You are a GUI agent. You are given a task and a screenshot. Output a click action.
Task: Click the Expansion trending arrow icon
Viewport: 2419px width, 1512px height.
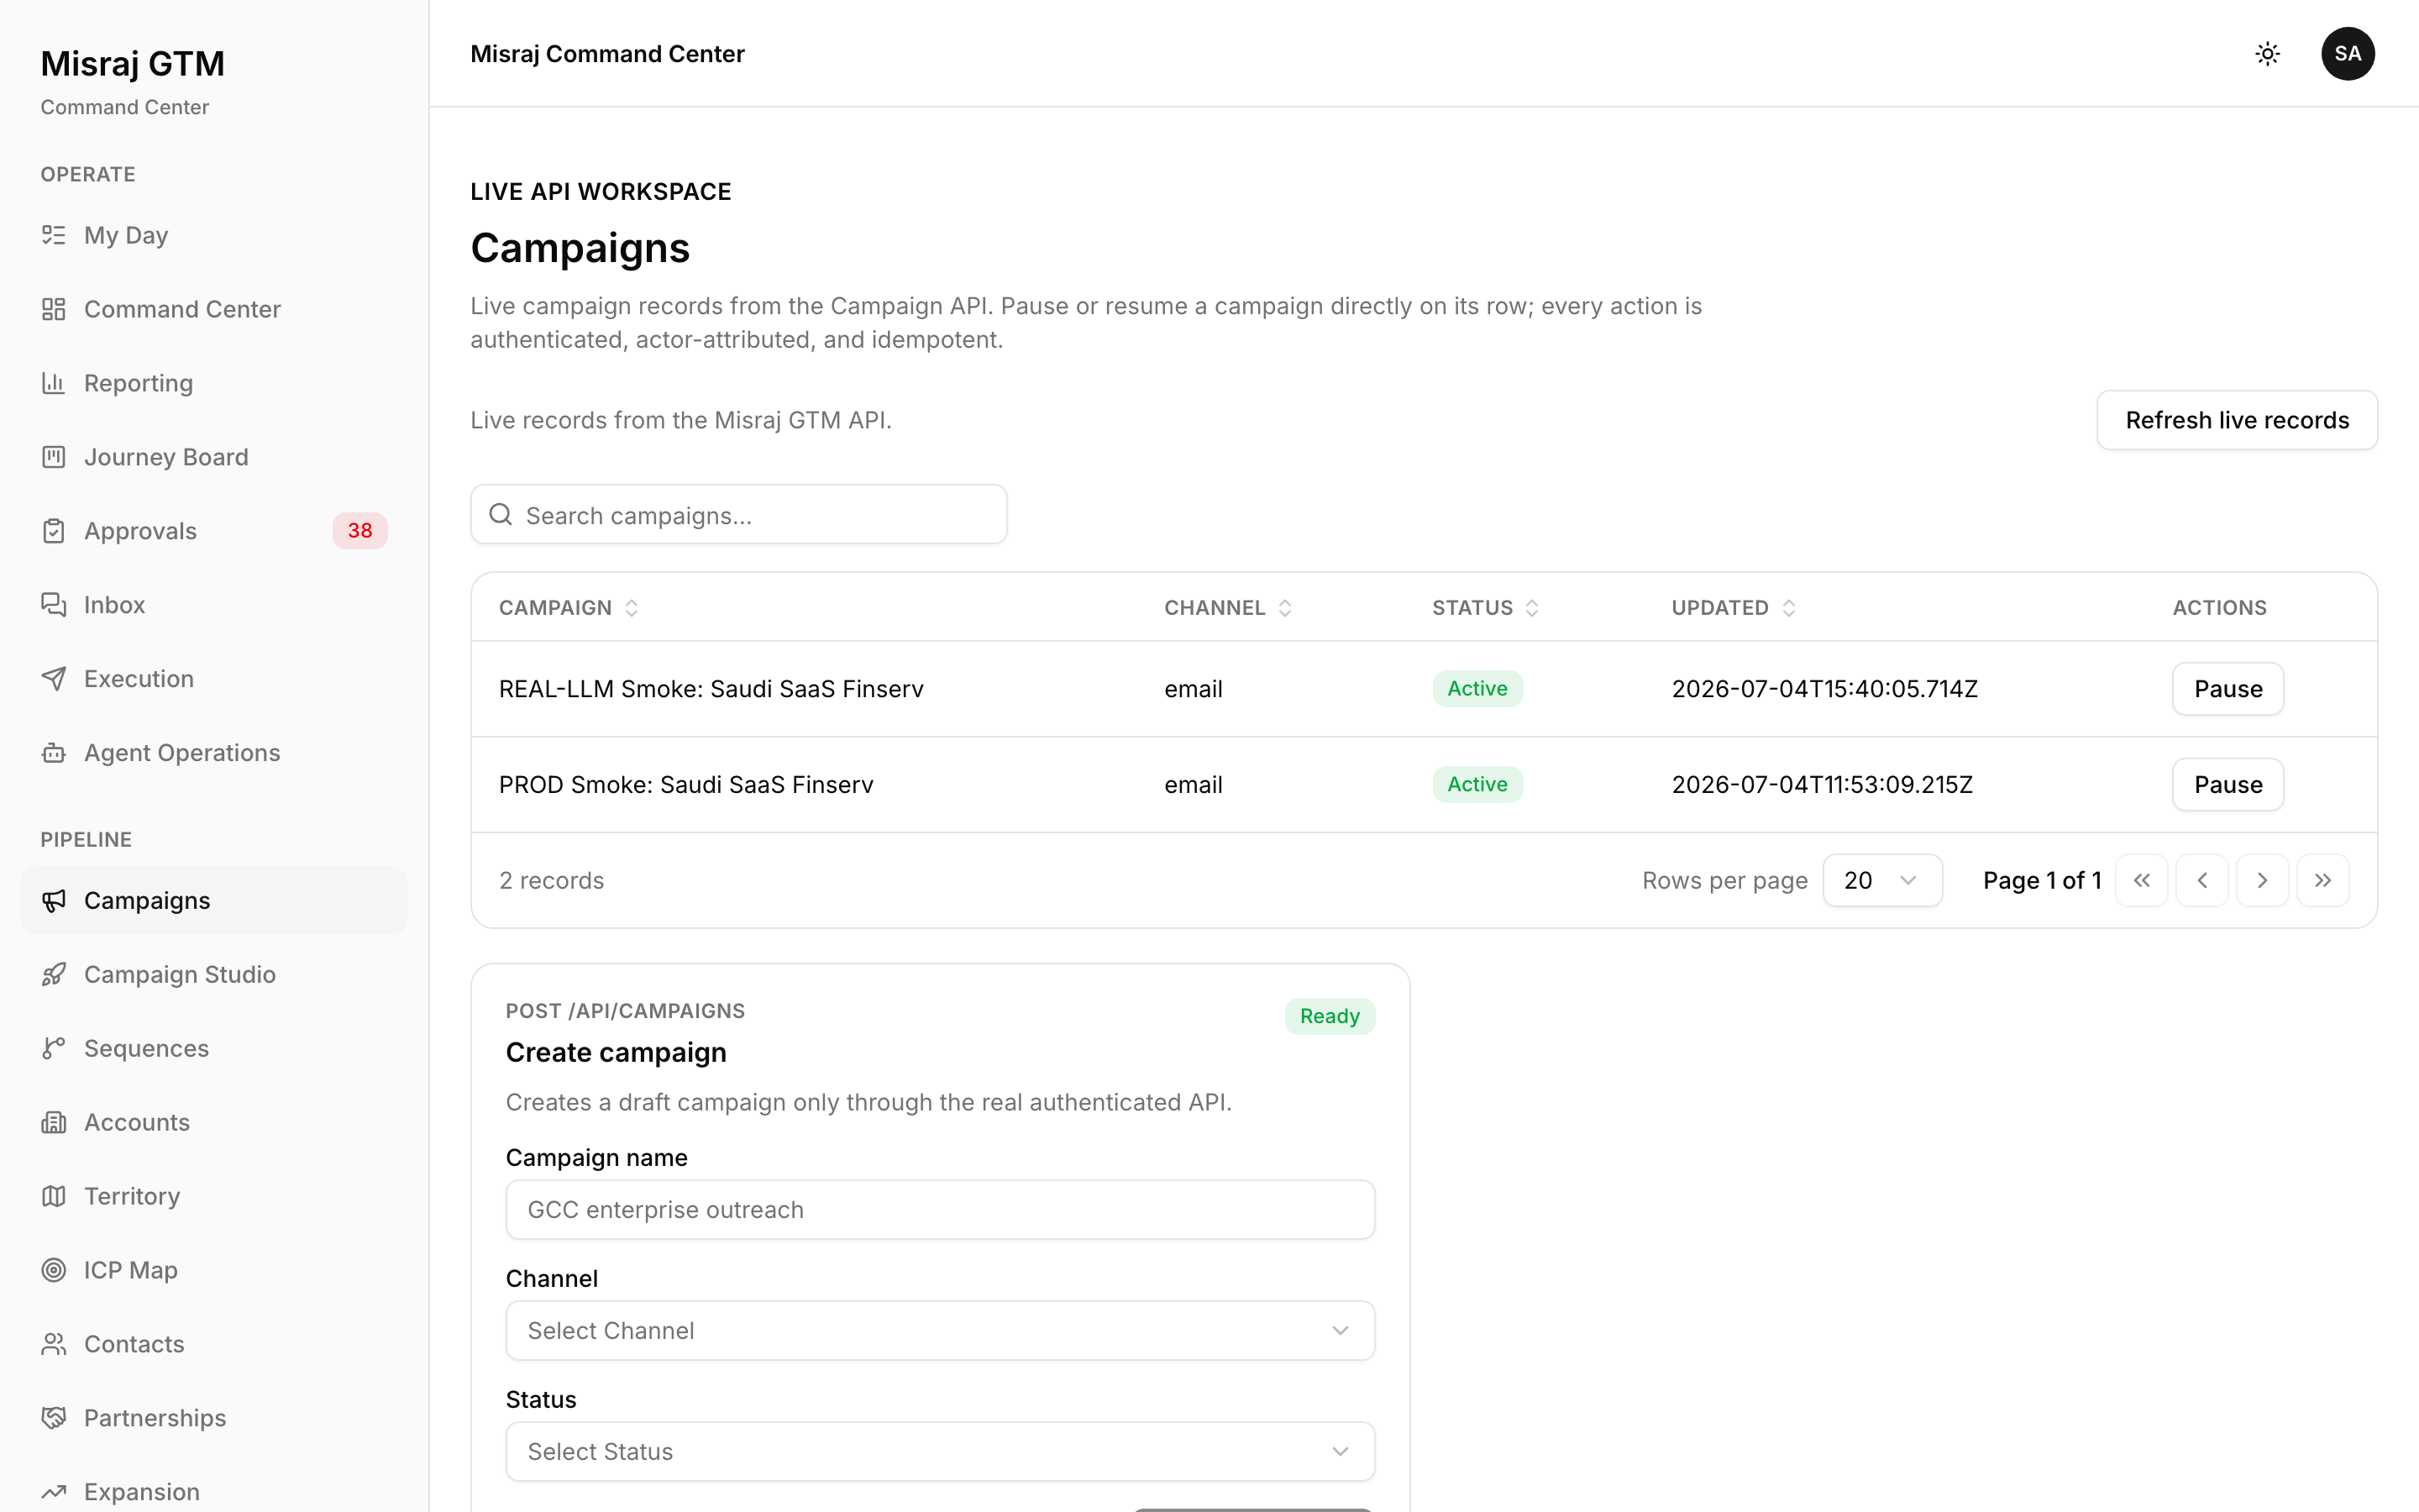click(54, 1492)
